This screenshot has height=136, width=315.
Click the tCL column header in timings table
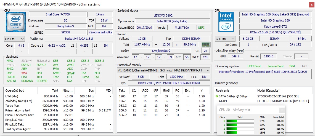[x=134, y=90]
